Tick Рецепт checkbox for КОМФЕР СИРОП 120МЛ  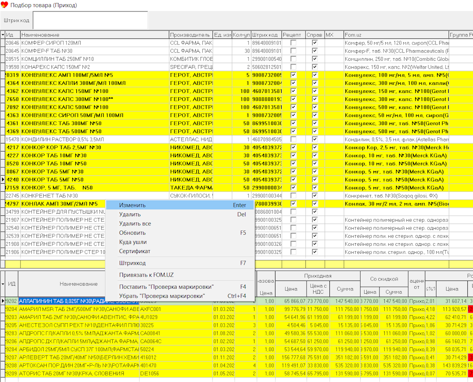[x=293, y=43]
